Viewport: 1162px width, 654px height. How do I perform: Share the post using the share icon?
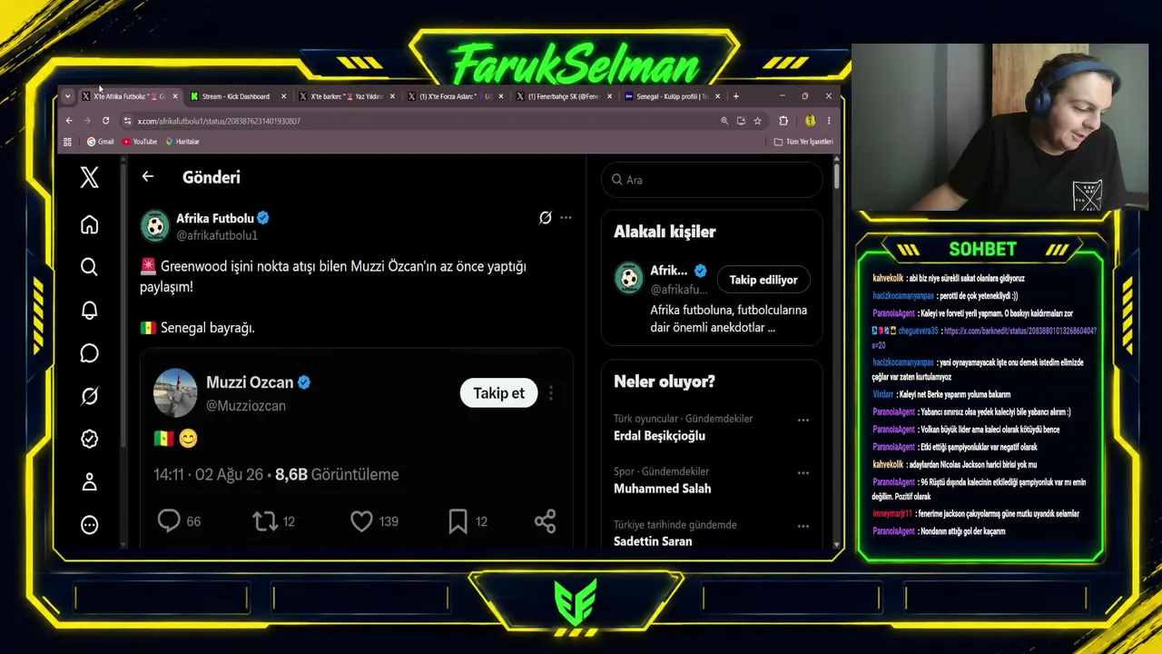pyautogui.click(x=545, y=520)
